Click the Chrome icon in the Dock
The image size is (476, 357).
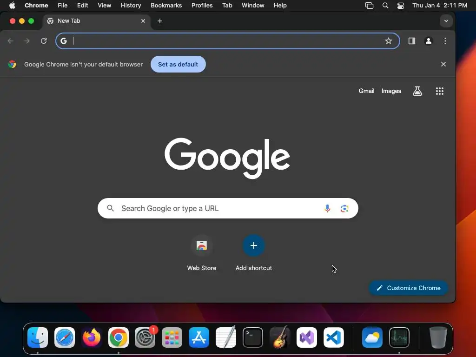click(x=119, y=337)
